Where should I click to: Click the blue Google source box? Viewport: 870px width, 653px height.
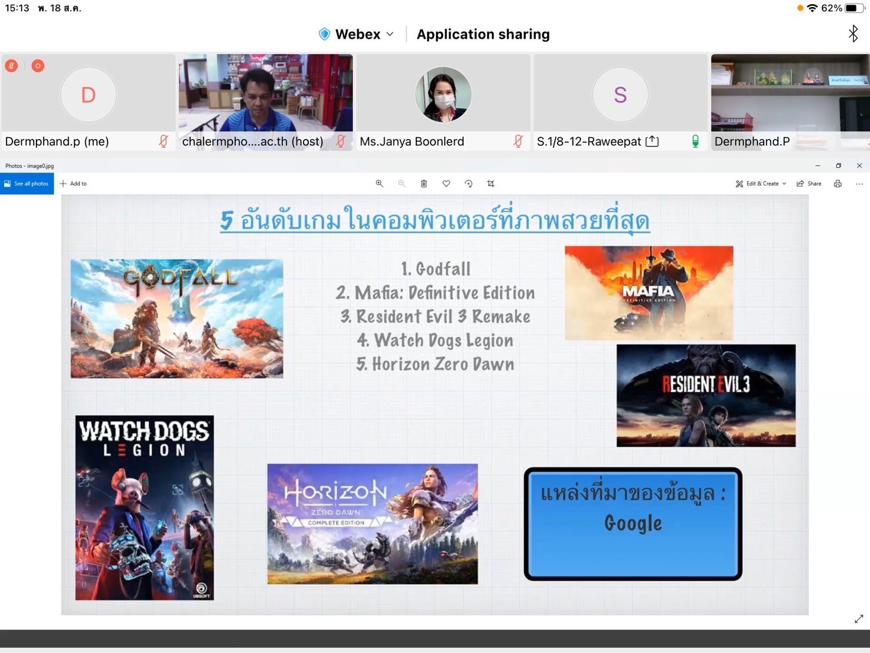coord(633,524)
